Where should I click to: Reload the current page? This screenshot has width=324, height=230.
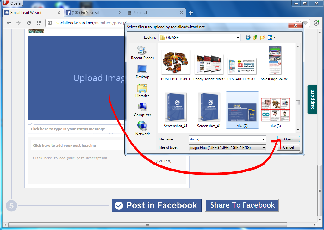pos(29,23)
